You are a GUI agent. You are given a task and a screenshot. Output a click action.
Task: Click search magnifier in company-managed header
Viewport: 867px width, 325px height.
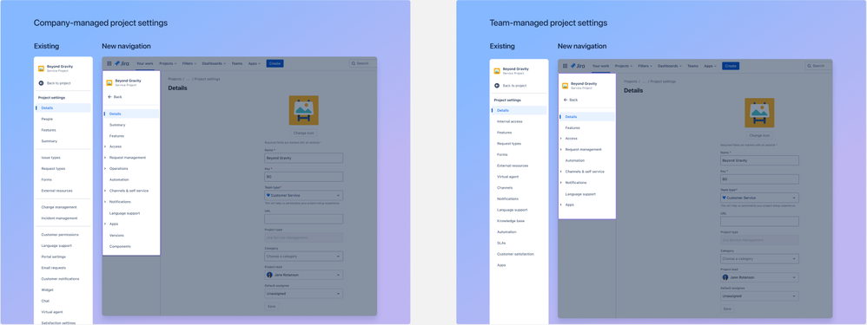[354, 63]
